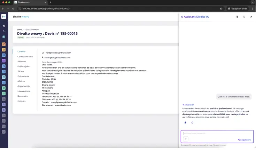Click the home icon in left sidebar
The height and width of the screenshot is (150, 256).
3,26
